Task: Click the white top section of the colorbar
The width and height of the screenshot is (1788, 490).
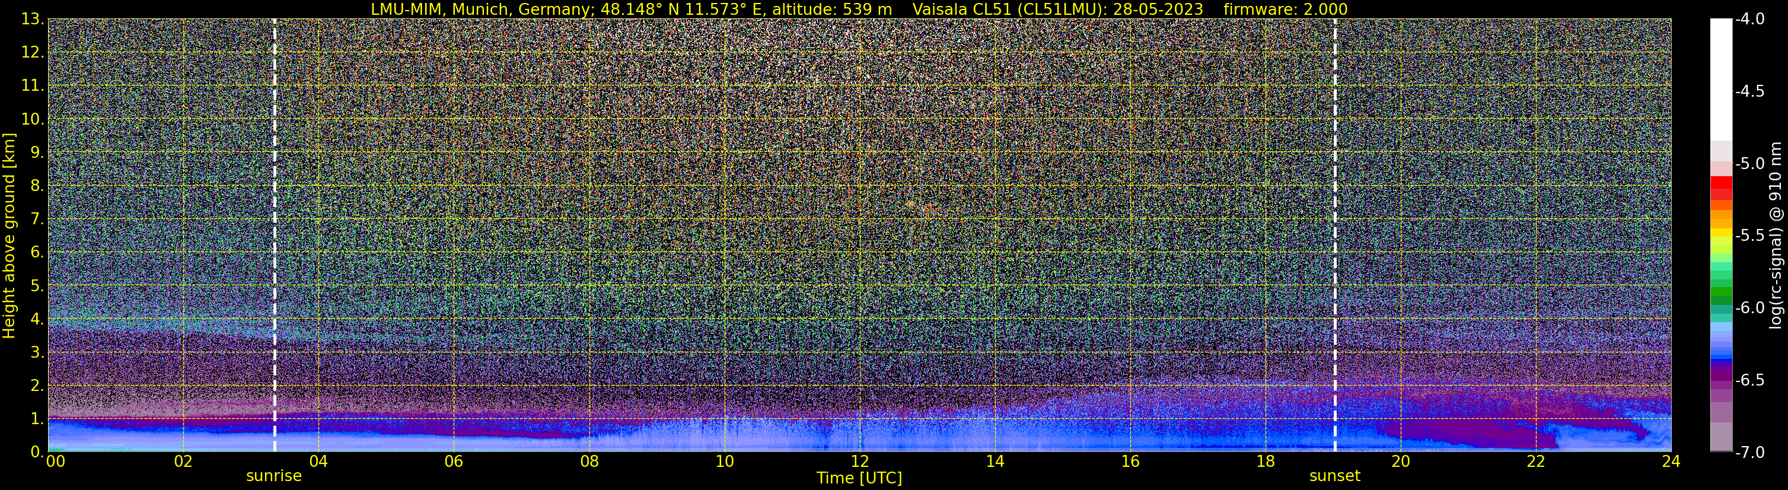Action: point(1720,80)
